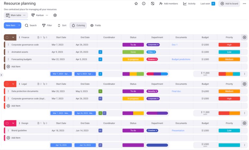Open the New Item dropdown arrow
This screenshot has height=150, width=249.
[19, 25]
